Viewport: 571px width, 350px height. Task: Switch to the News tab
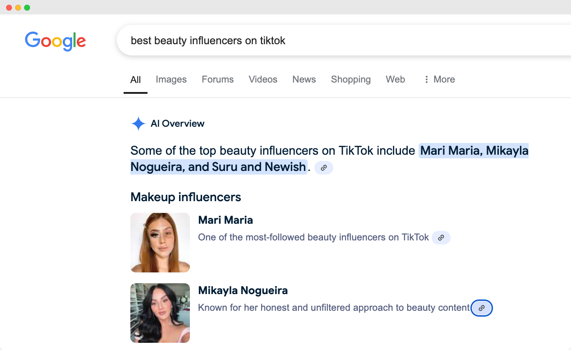pos(304,79)
